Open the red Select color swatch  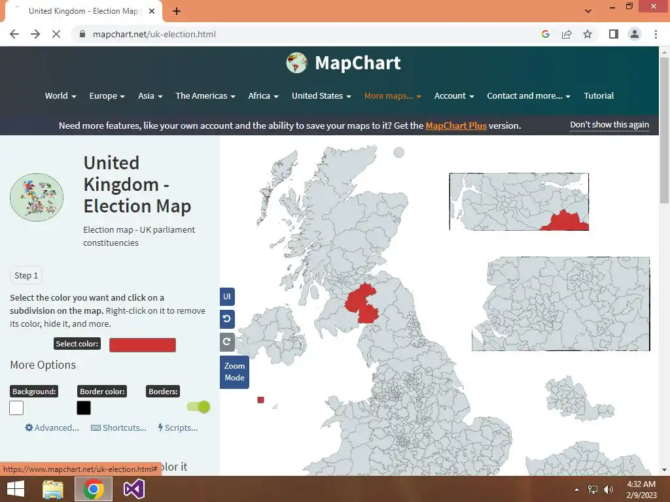click(142, 345)
